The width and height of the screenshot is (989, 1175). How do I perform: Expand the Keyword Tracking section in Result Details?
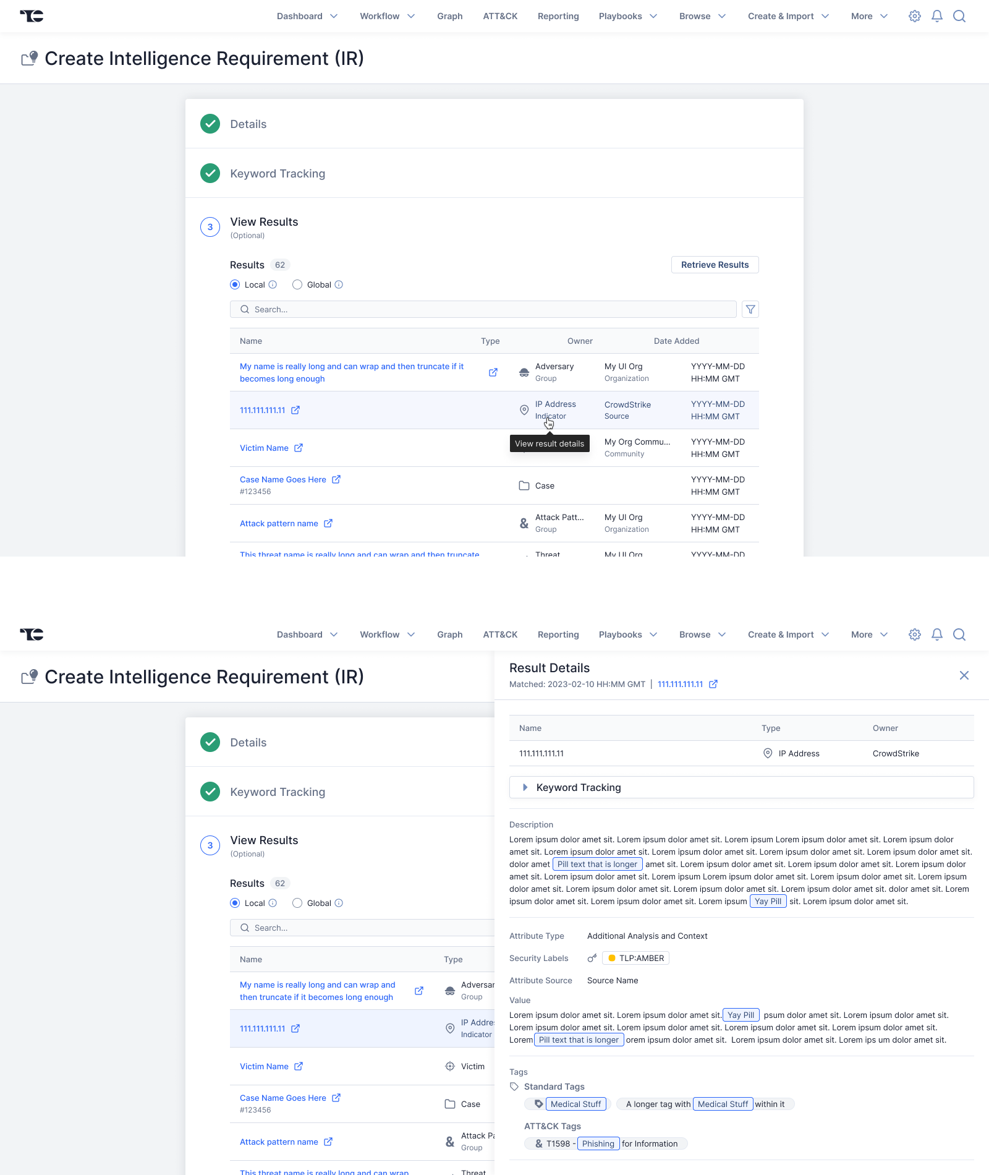(x=525, y=787)
